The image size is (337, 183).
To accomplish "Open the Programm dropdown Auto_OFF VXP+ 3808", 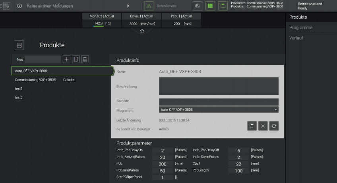I will [218, 110].
